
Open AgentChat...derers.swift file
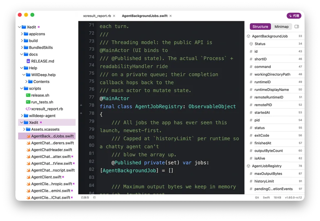click(47, 143)
